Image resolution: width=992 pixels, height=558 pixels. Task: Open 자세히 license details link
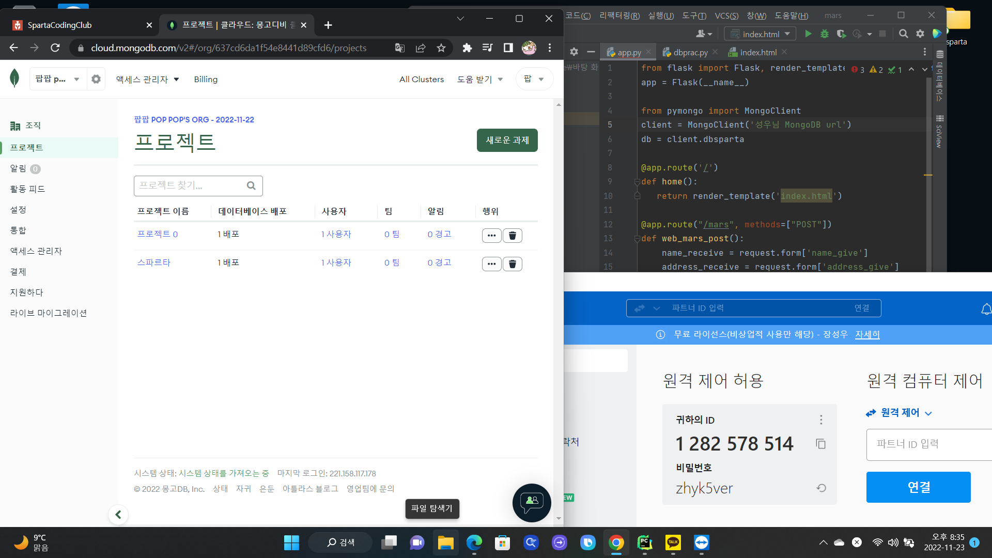point(867,334)
